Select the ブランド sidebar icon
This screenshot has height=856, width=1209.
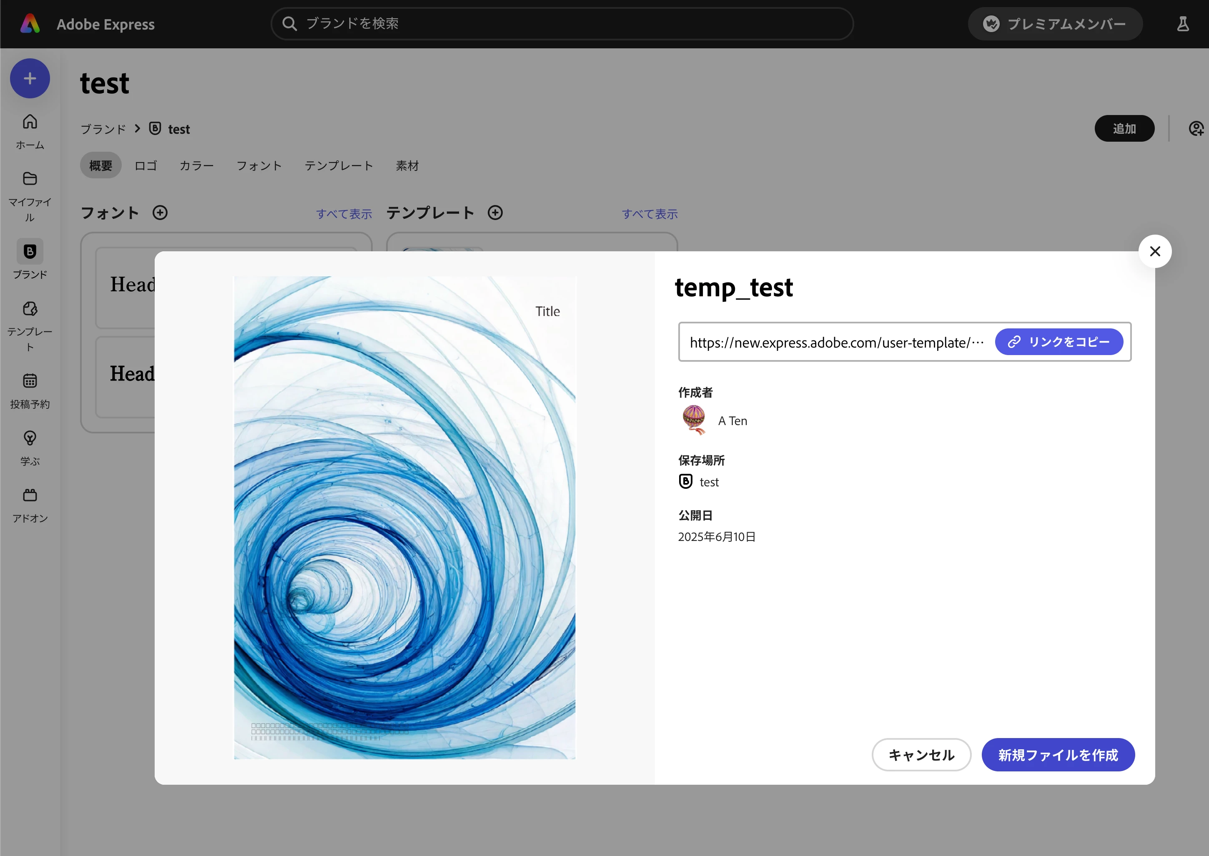30,252
